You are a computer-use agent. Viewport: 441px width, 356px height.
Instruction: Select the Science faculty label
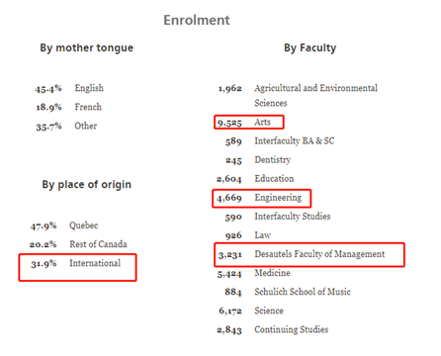pyautogui.click(x=269, y=311)
